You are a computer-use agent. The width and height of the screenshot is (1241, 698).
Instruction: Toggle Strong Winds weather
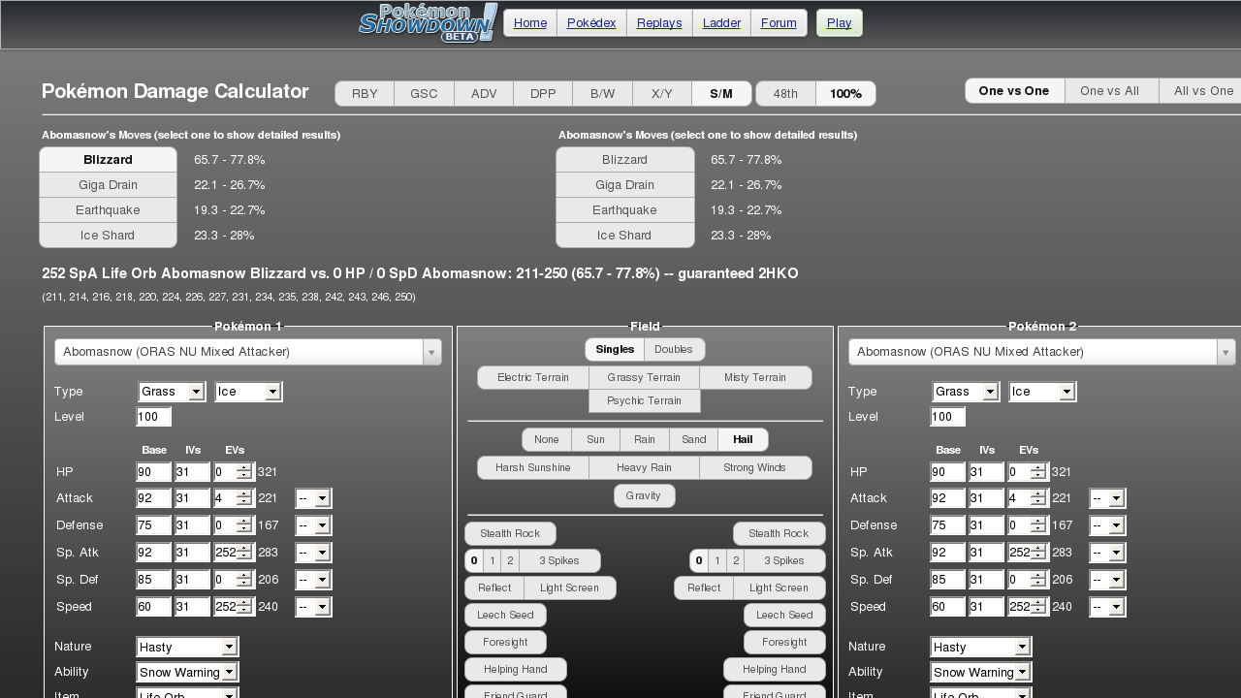pyautogui.click(x=755, y=467)
